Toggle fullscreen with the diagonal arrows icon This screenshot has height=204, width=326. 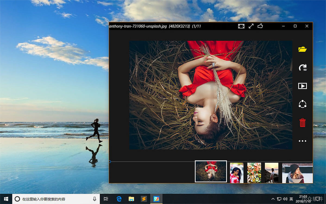point(251,26)
